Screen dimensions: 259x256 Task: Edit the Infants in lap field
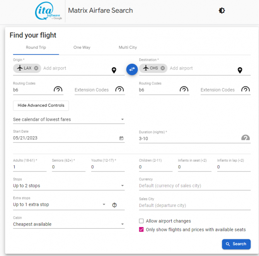click(234, 167)
